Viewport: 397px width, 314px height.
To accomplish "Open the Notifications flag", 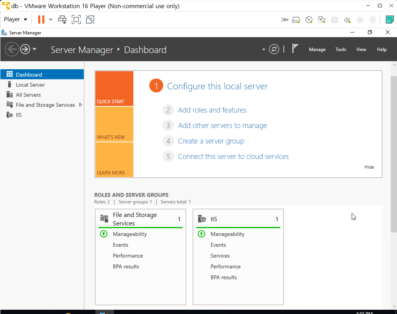I will pos(295,48).
